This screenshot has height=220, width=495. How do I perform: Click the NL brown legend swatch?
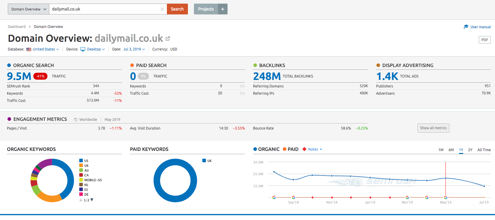coord(81,185)
